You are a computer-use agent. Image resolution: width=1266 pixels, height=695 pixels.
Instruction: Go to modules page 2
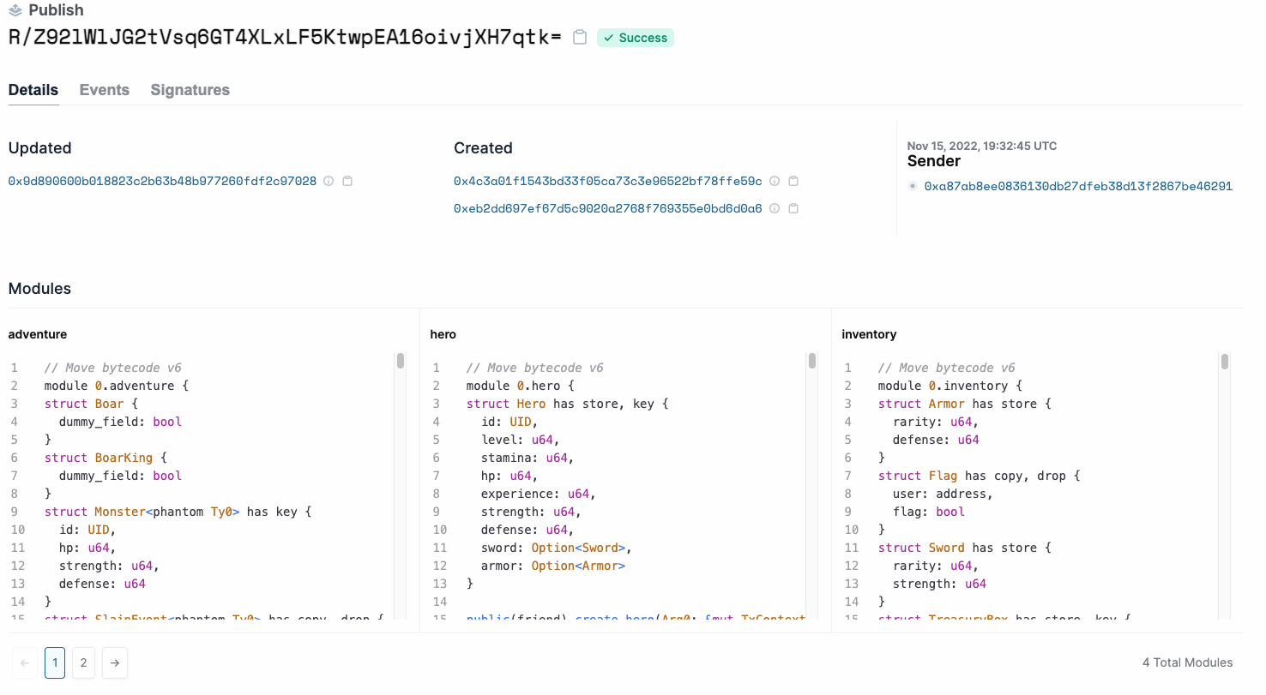(83, 662)
